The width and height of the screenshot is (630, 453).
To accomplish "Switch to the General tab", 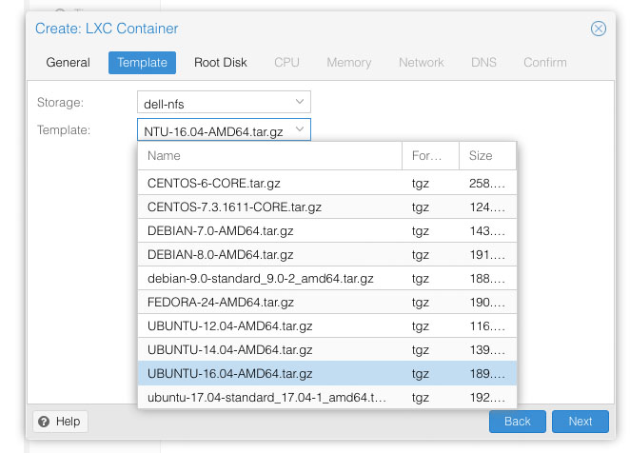I will coord(68,62).
